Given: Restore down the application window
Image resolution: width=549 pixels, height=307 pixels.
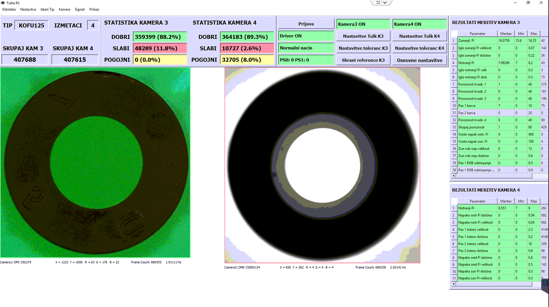Looking at the screenshot, I should click(x=528, y=3).
